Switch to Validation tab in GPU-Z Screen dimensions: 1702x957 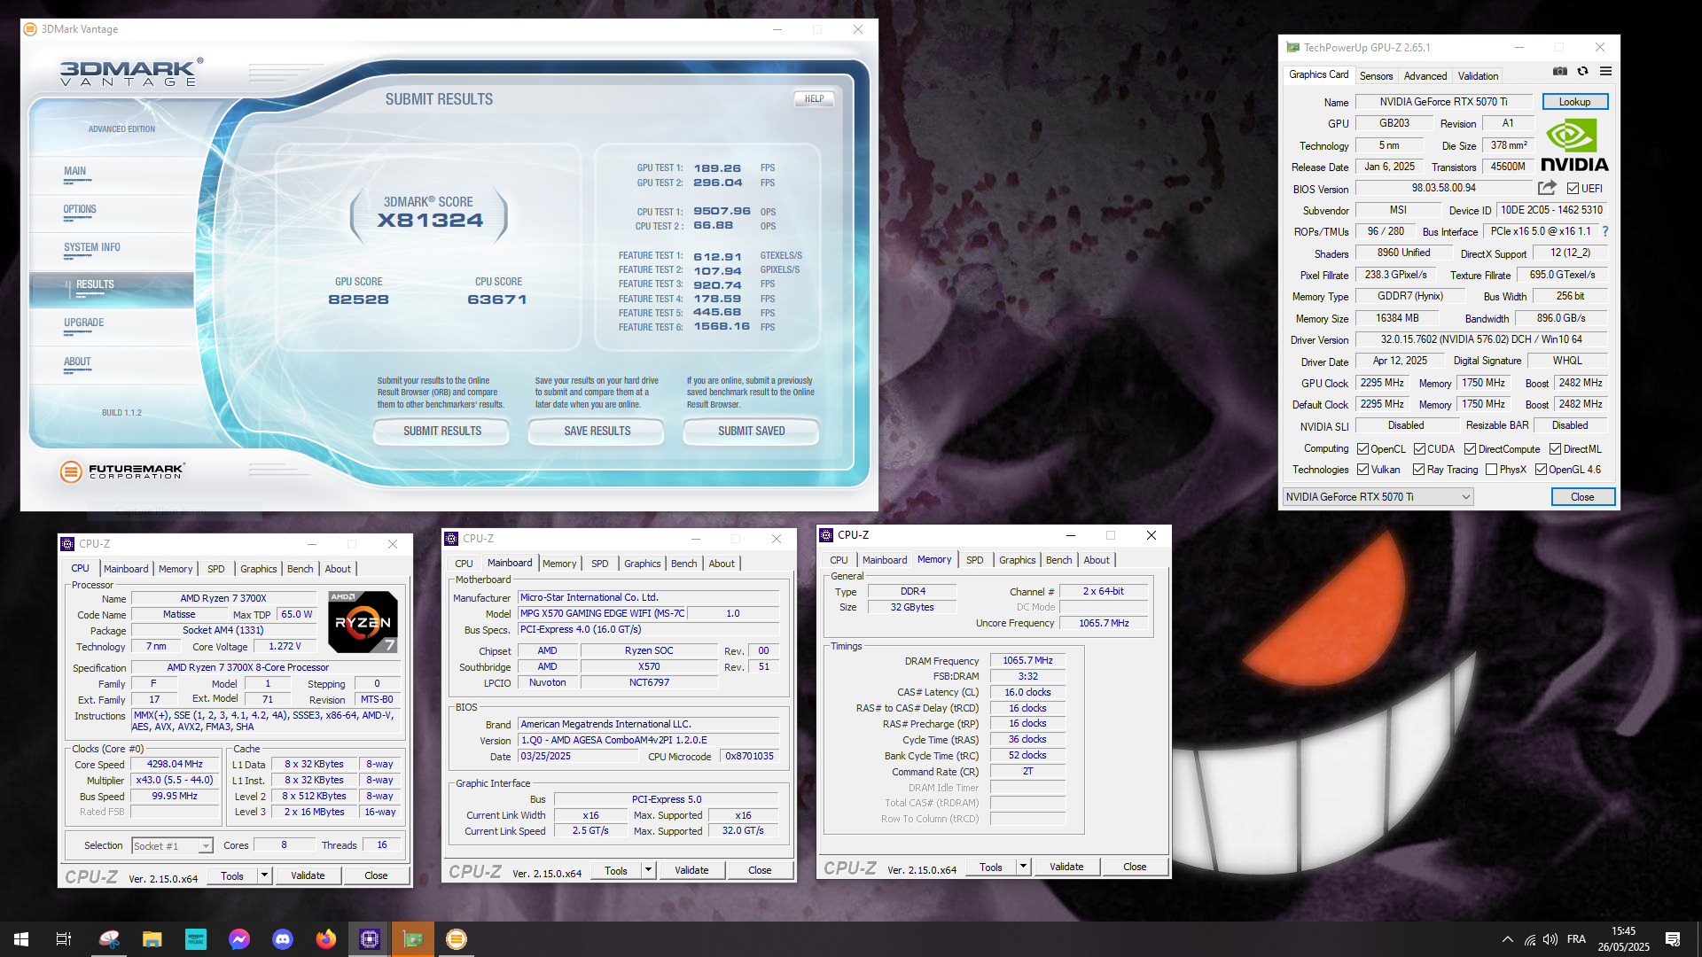[1478, 76]
